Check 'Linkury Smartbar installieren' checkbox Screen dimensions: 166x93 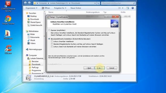coord(52,41)
